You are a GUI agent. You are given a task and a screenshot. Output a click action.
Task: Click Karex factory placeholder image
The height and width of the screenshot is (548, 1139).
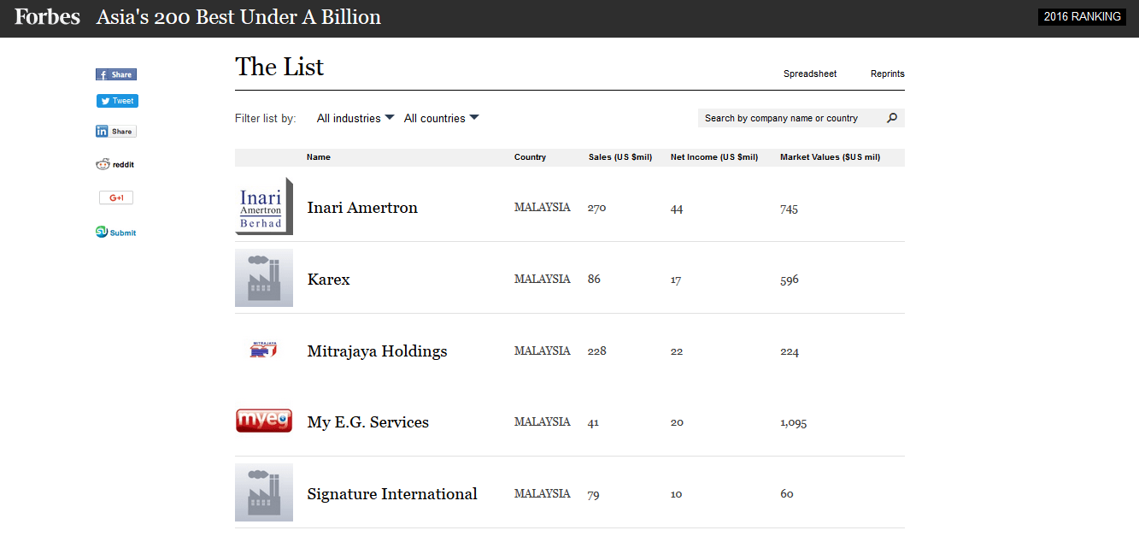coord(264,278)
